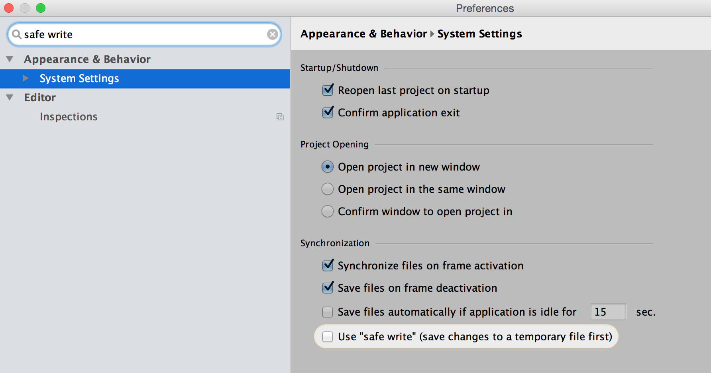Uncheck Save files on frame deactivation
This screenshot has width=711, height=373.
pyautogui.click(x=328, y=288)
